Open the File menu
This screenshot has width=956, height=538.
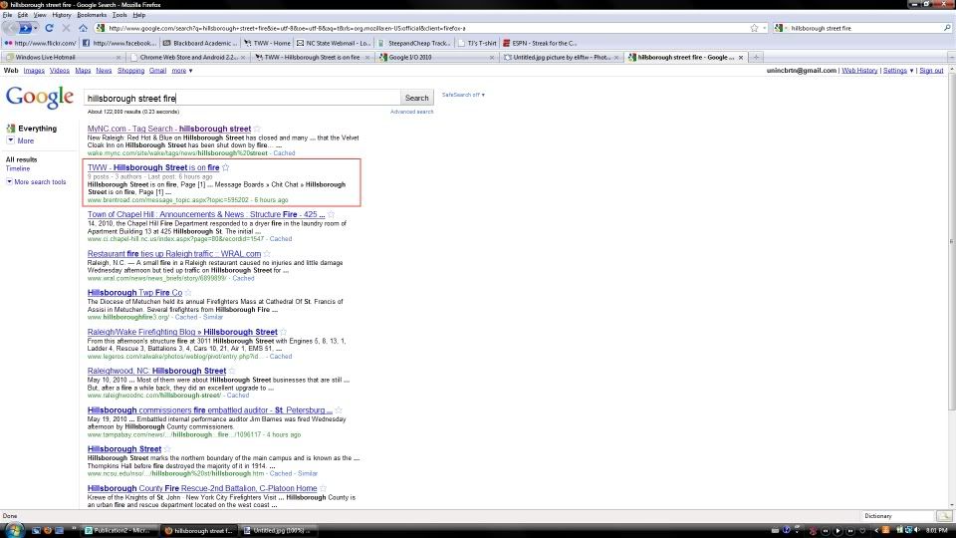pyautogui.click(x=7, y=15)
